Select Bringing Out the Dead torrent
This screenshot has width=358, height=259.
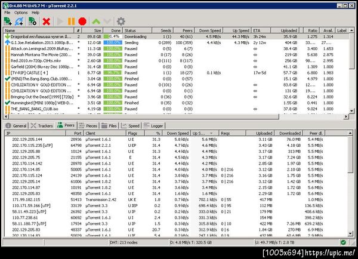pos(176,97)
